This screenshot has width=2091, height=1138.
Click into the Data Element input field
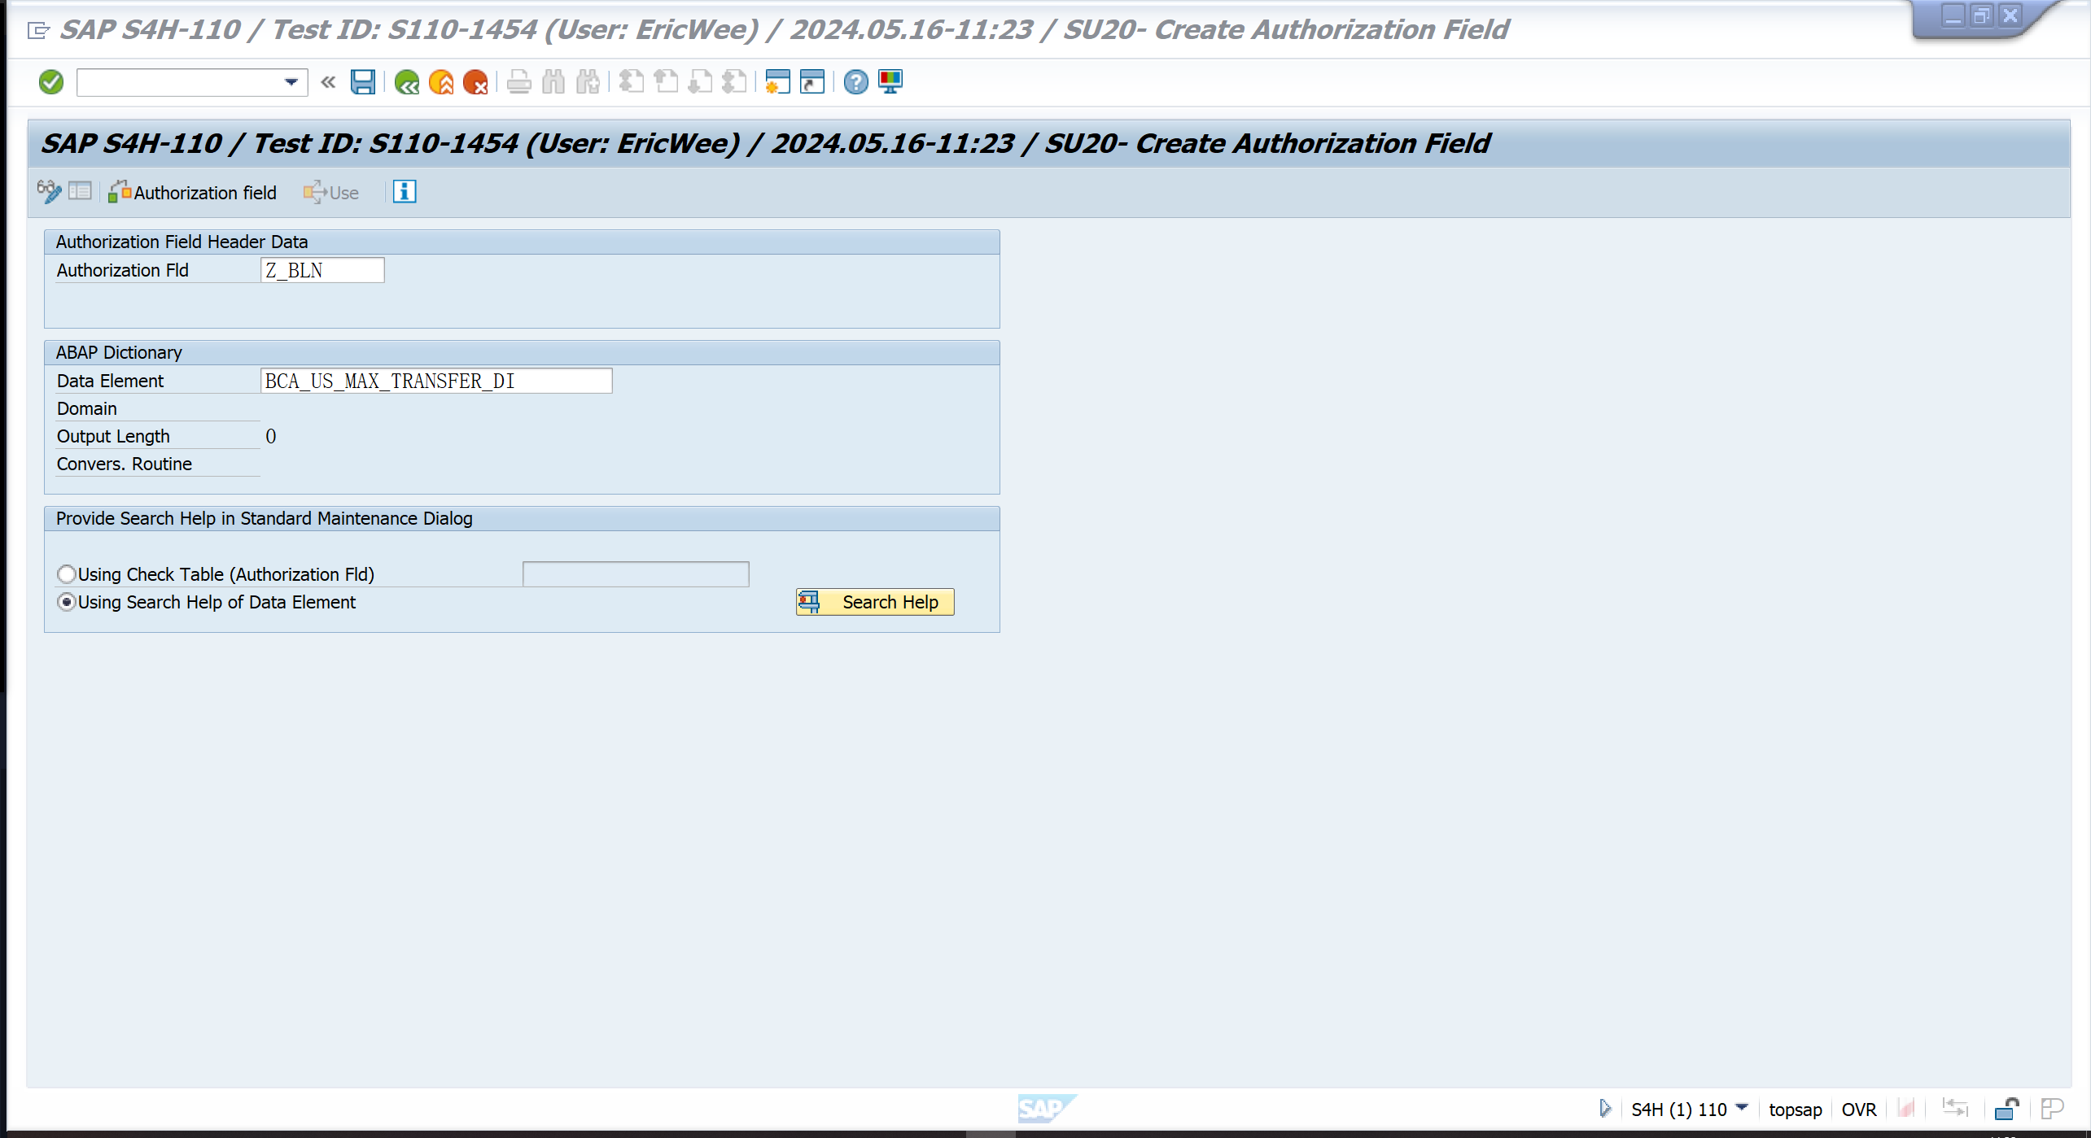click(x=435, y=381)
